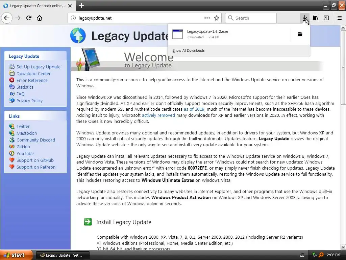Open the Library bookshelf icon
This screenshot has height=260, width=346.
pos(316,18)
